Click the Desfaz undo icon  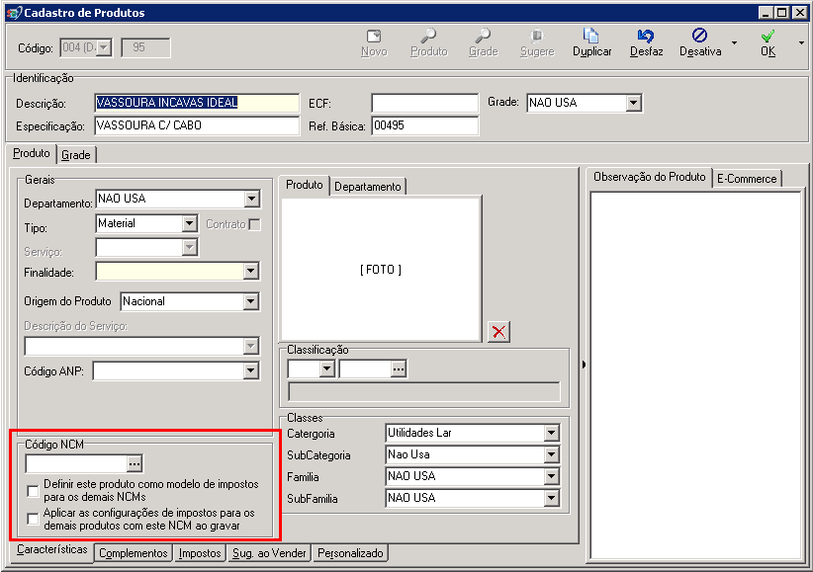[x=646, y=36]
